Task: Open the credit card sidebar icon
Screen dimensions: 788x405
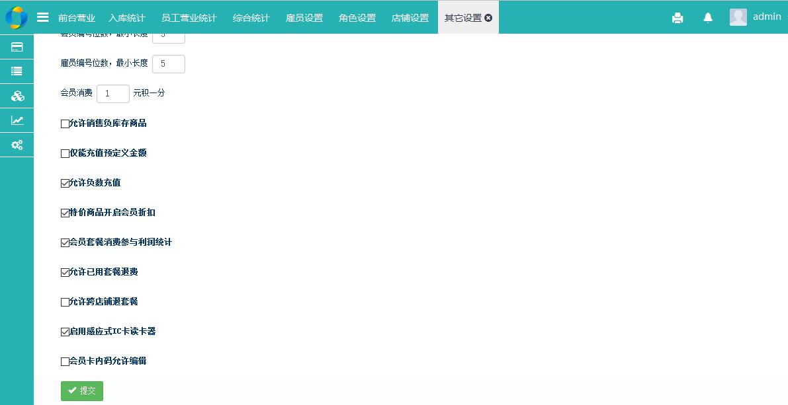Action: [x=17, y=47]
